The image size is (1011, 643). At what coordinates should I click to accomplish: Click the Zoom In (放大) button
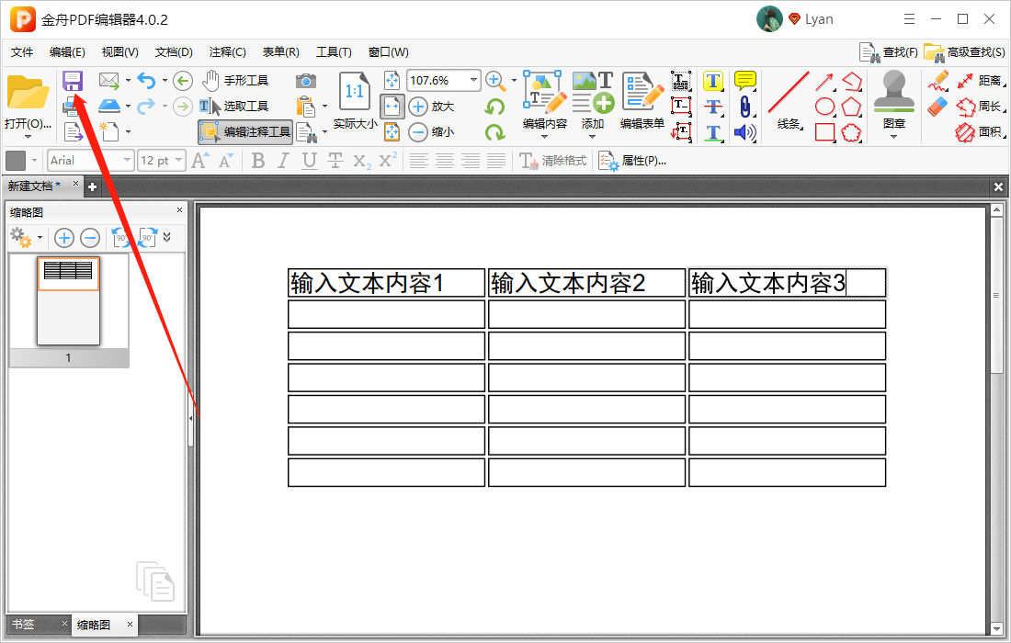(x=431, y=107)
